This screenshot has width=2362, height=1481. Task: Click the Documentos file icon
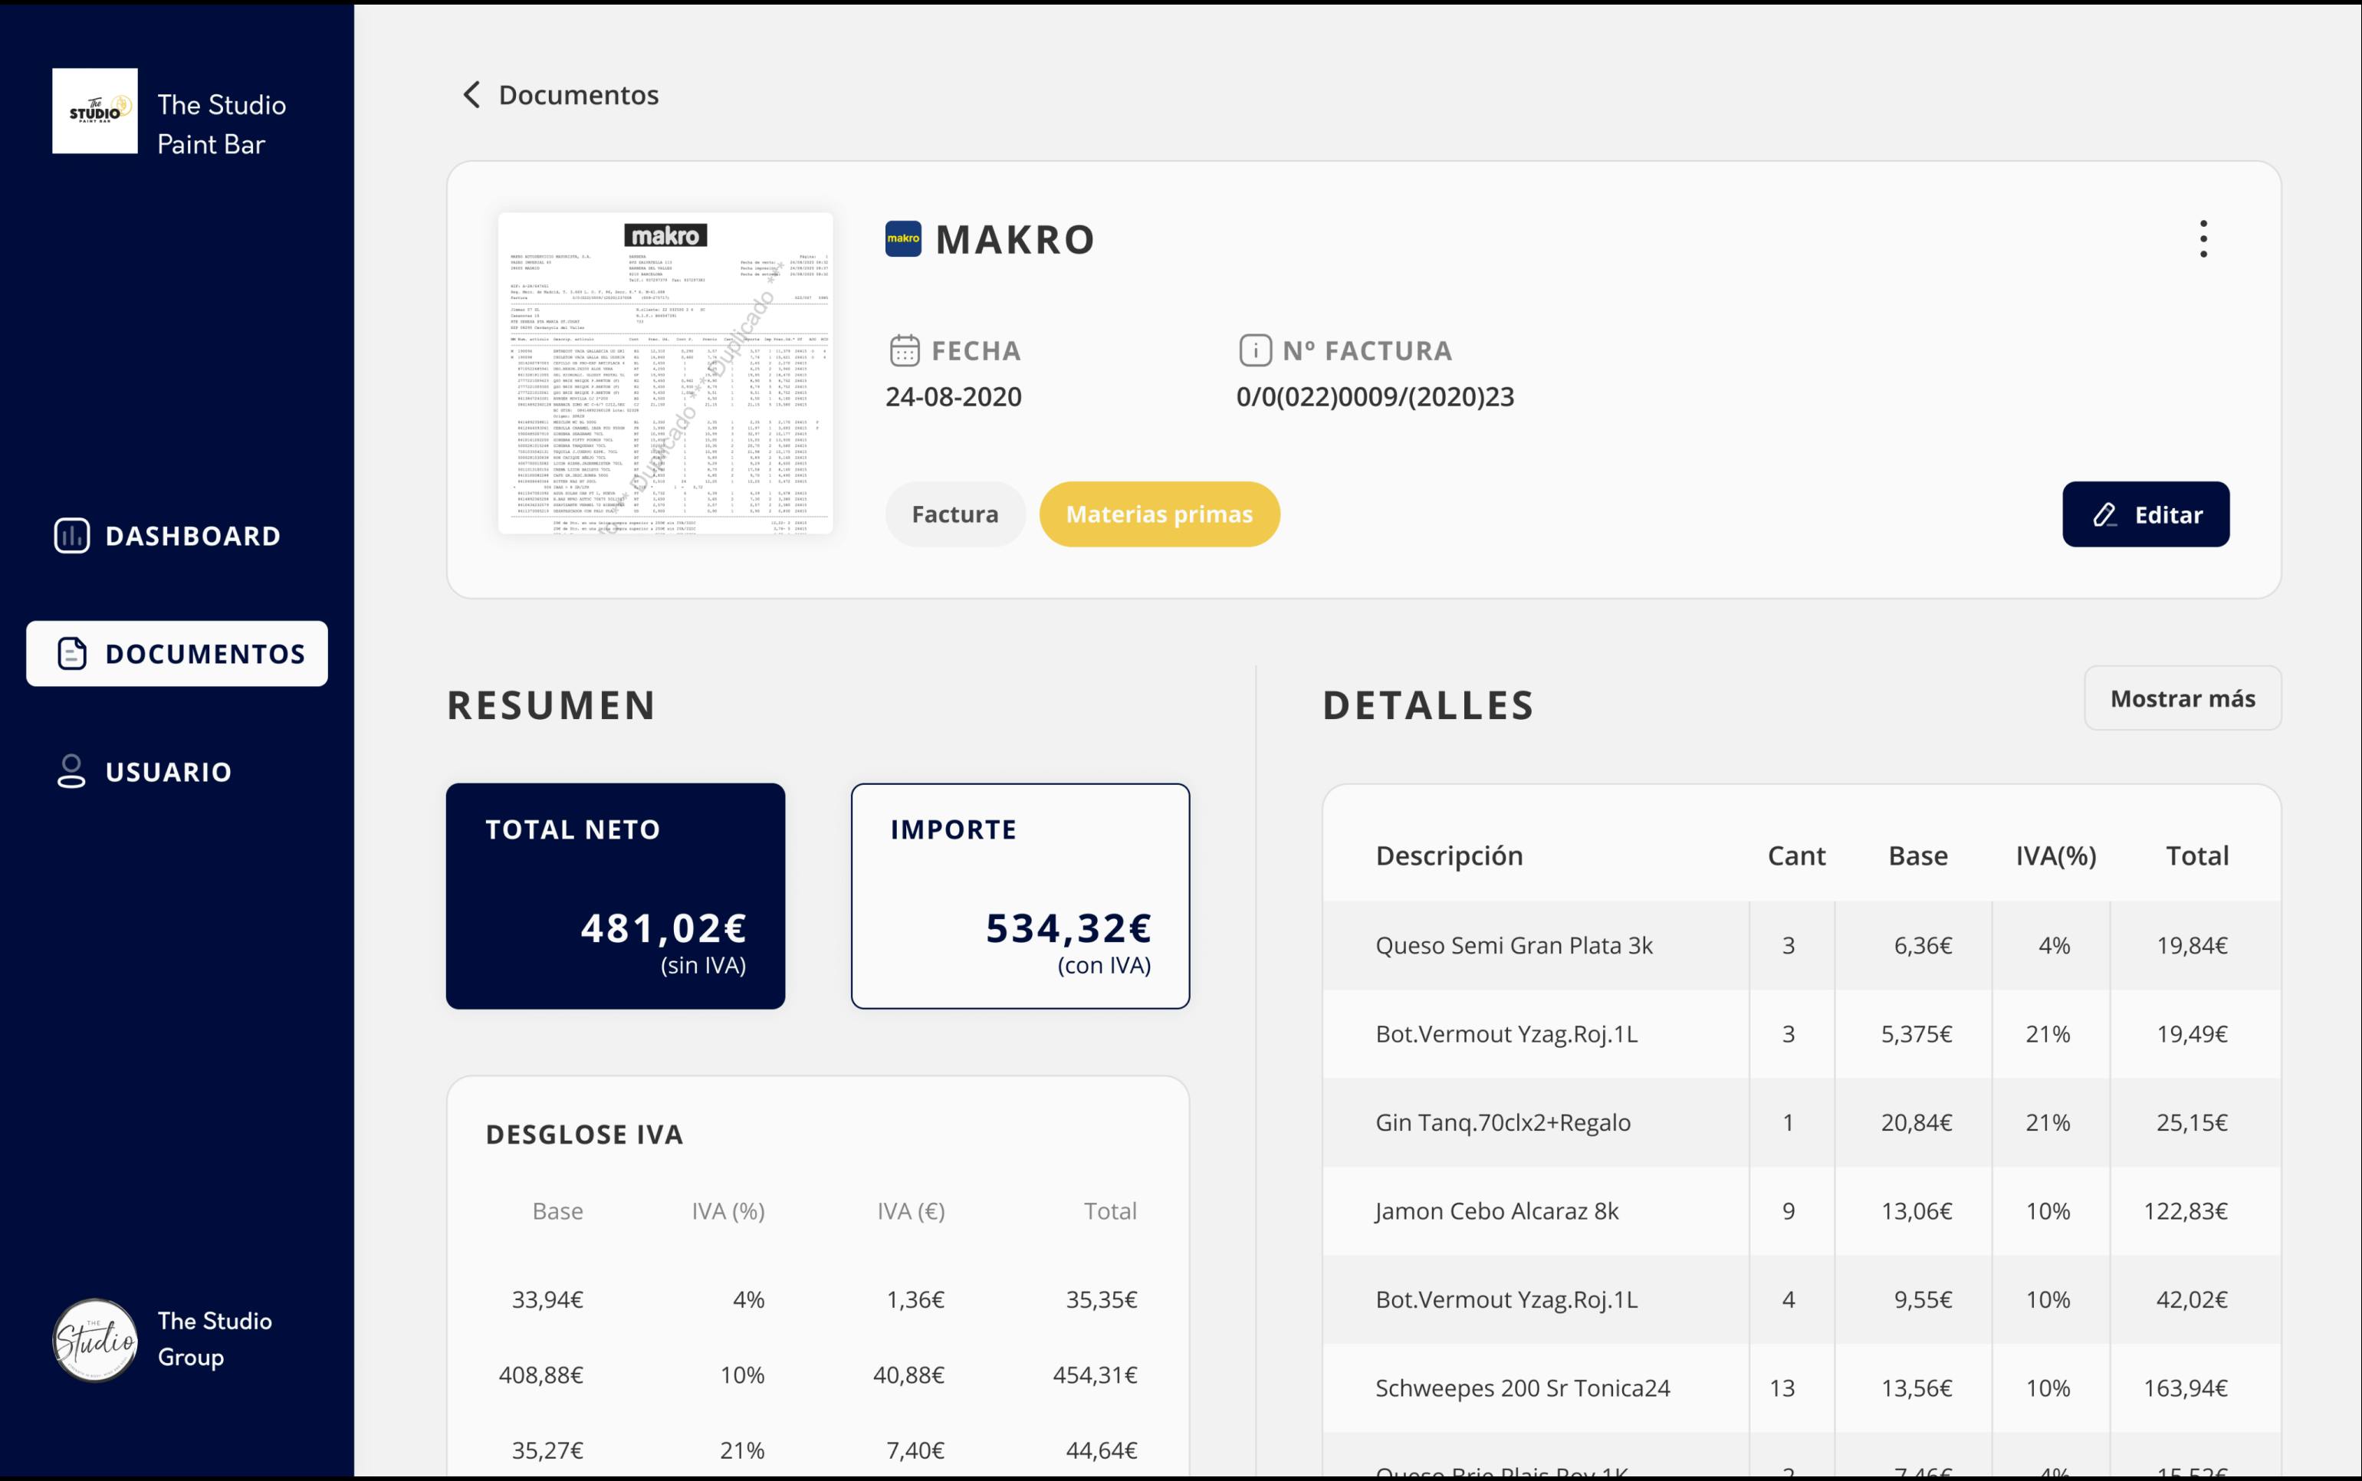coord(73,653)
